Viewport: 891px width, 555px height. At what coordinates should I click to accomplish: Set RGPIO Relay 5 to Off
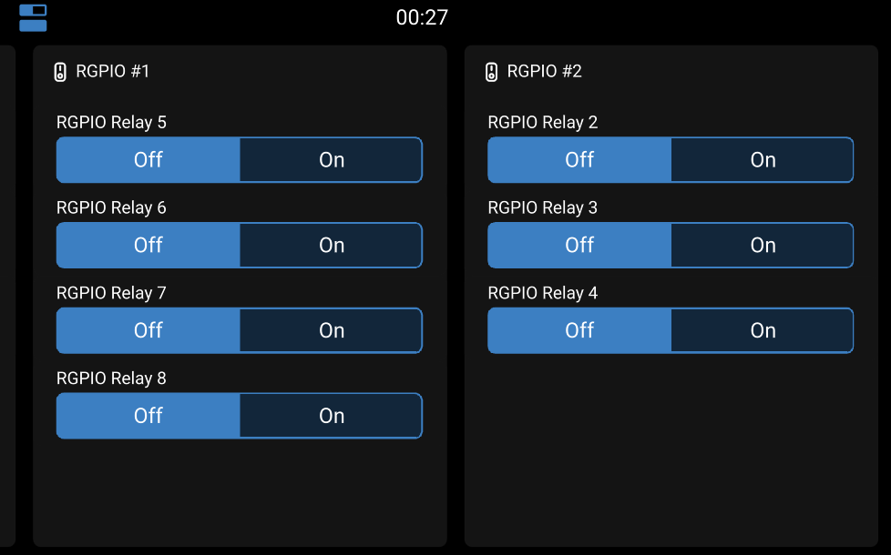tap(148, 160)
